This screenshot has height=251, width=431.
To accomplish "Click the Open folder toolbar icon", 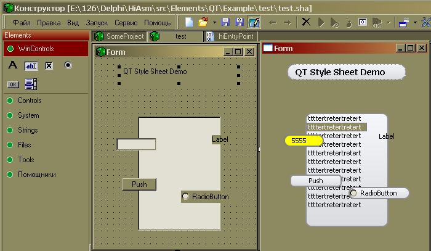I will pos(203,23).
